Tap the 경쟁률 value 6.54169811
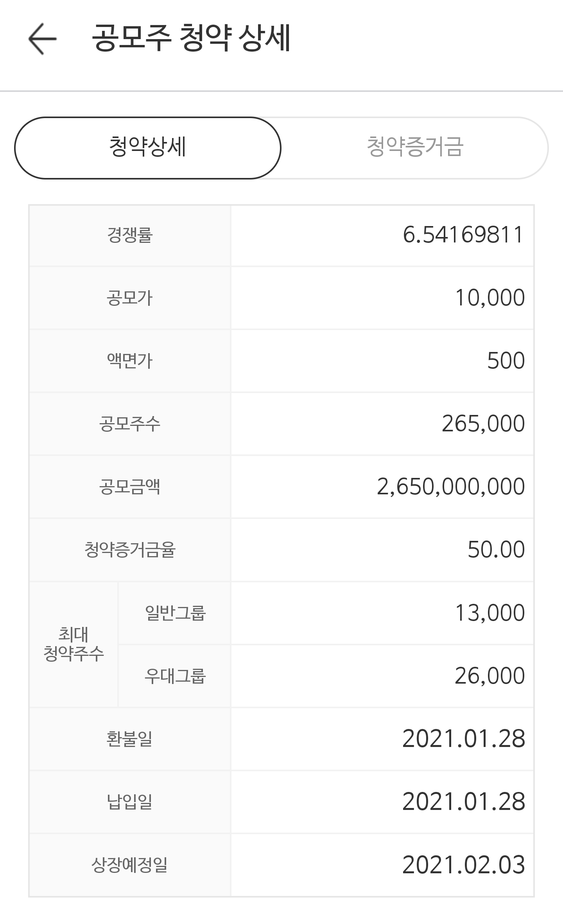Image resolution: width=563 pixels, height=921 pixels. (463, 235)
